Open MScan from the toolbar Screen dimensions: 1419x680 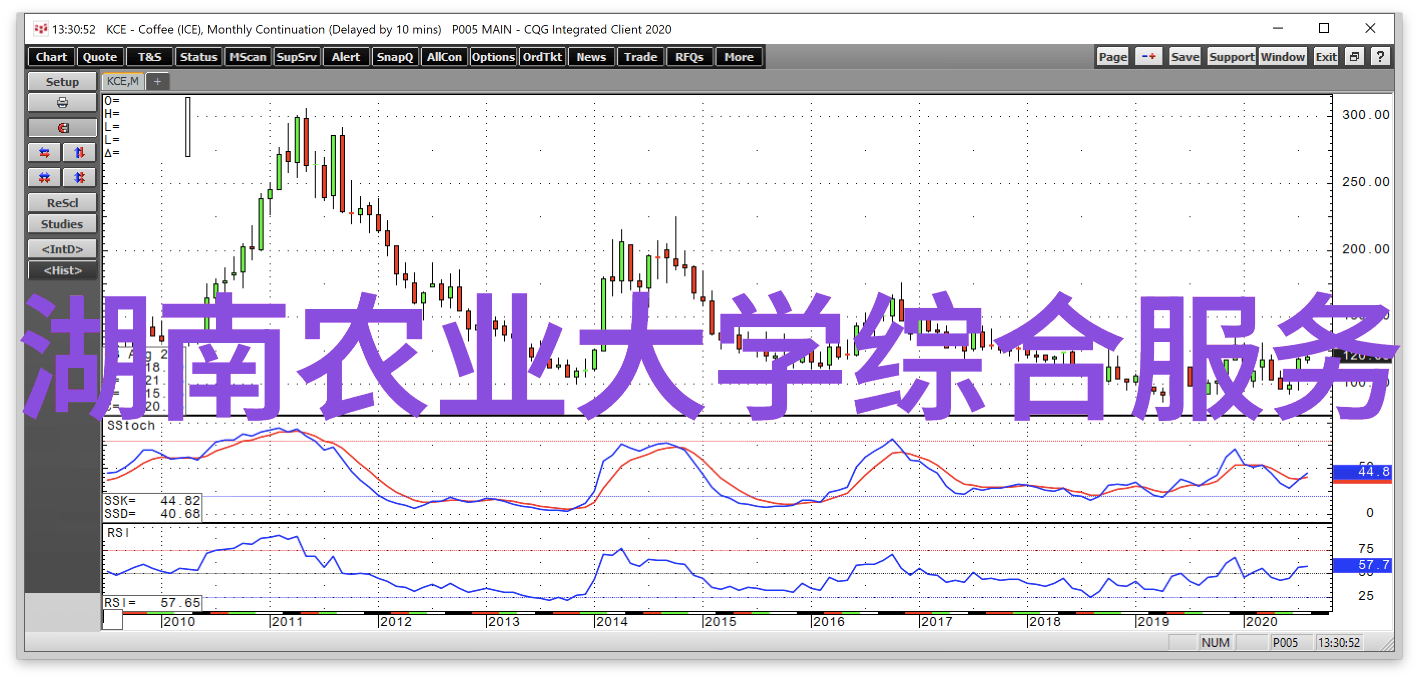(x=248, y=57)
